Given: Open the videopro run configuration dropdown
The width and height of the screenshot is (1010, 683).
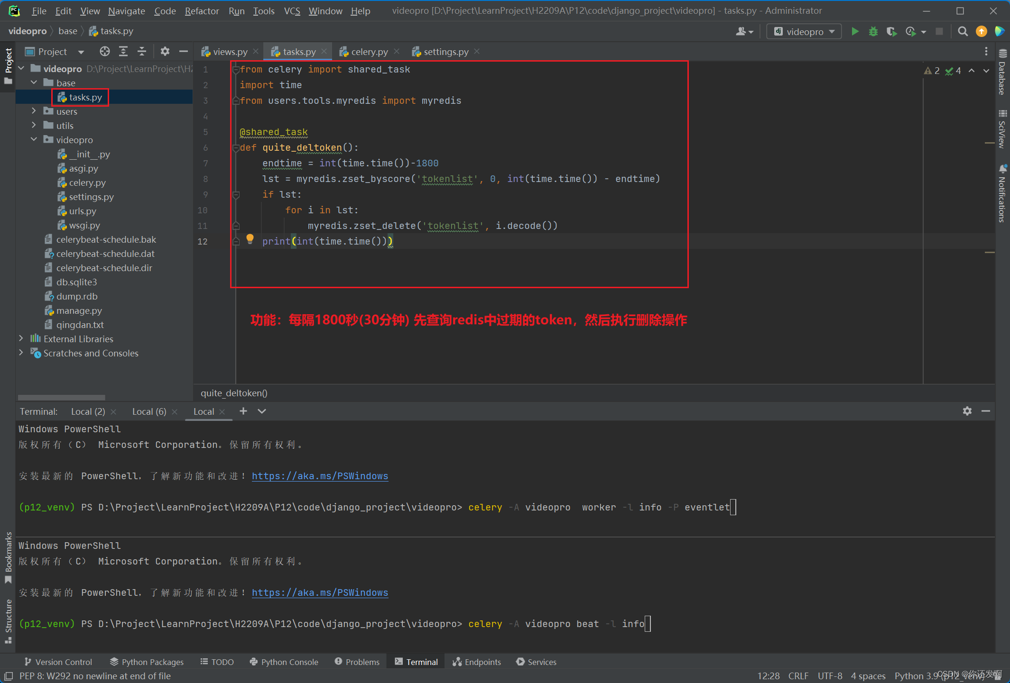Looking at the screenshot, I should (804, 32).
